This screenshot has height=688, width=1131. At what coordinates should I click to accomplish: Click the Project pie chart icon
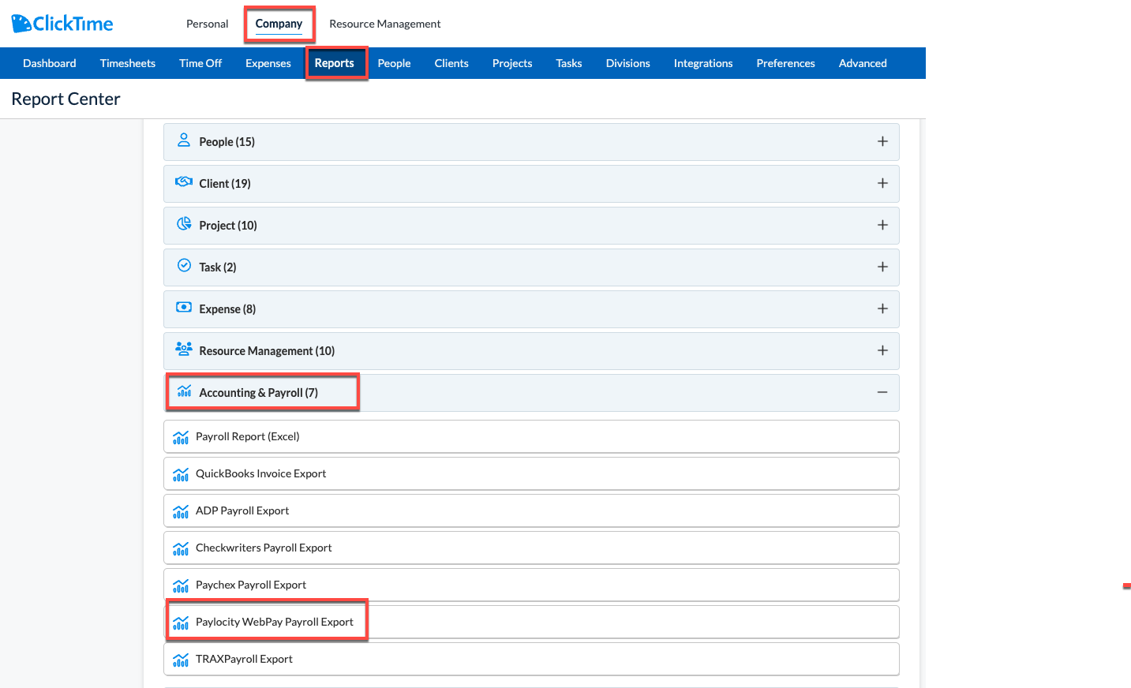tap(184, 223)
